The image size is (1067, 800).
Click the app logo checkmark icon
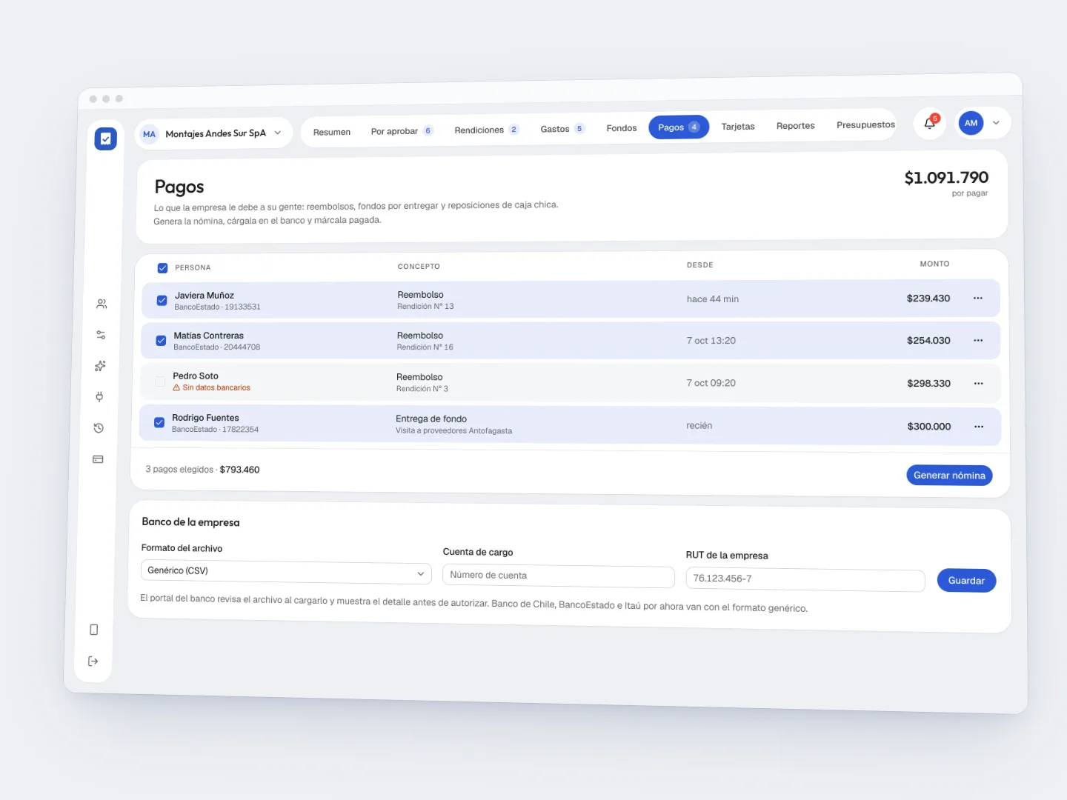coord(106,139)
